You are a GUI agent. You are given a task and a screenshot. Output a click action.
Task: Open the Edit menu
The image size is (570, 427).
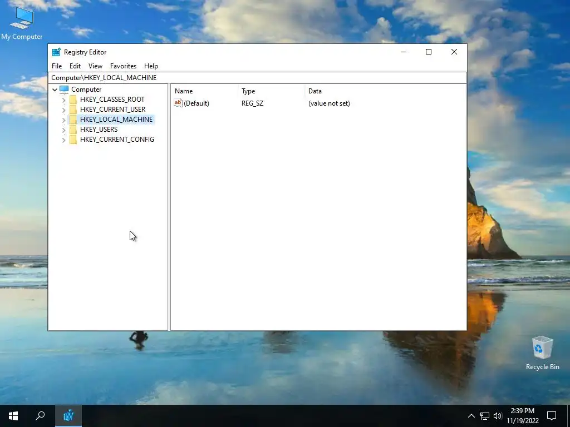75,66
